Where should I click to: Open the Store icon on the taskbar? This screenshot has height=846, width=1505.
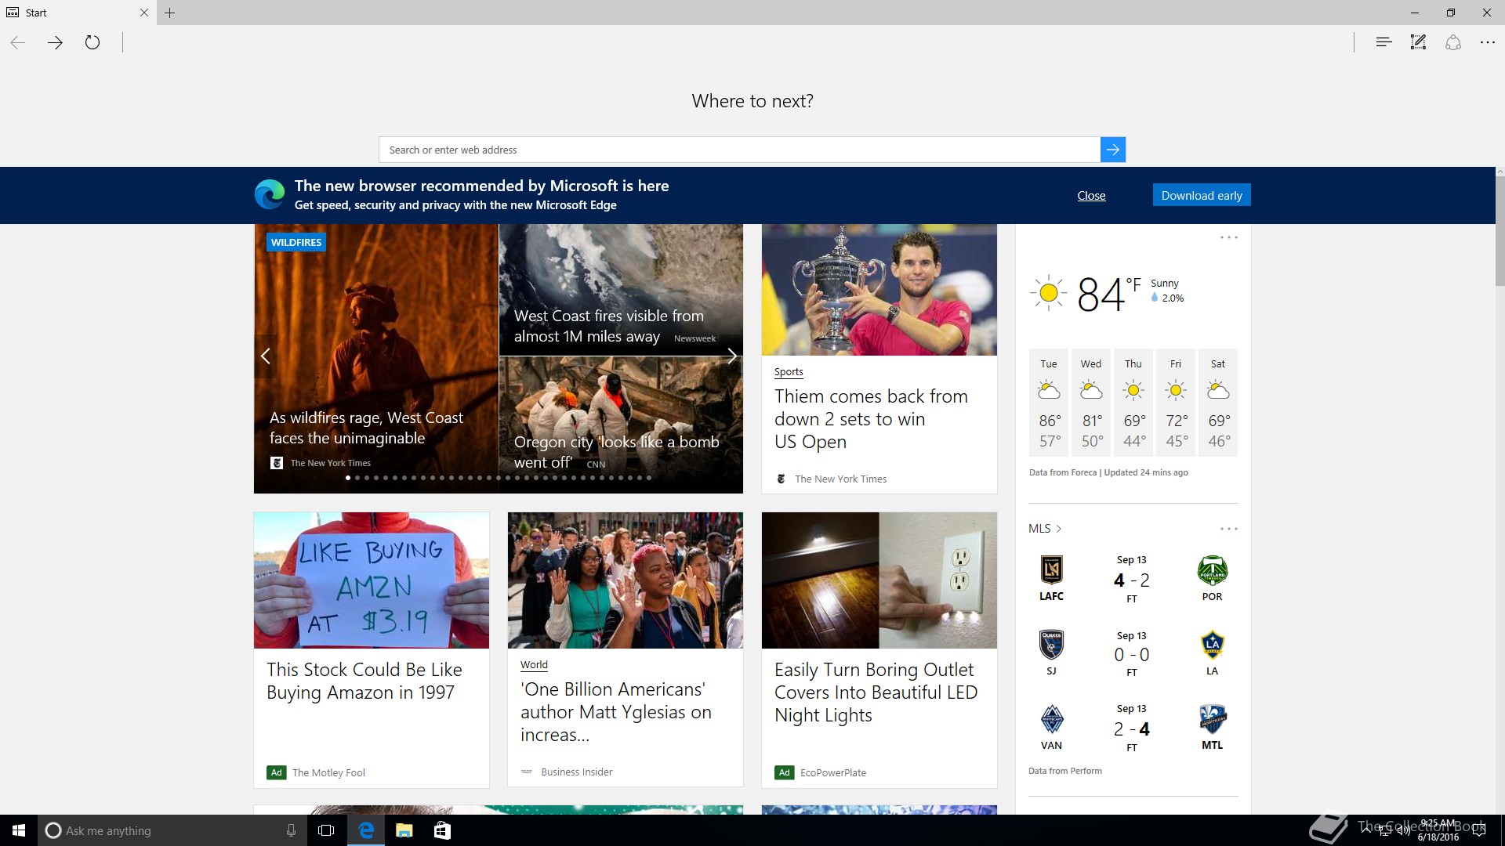tap(442, 830)
